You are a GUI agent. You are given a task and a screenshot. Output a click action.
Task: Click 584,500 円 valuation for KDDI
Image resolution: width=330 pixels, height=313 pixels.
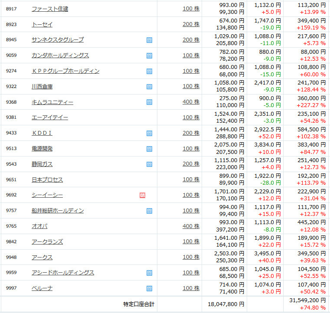pos(311,130)
